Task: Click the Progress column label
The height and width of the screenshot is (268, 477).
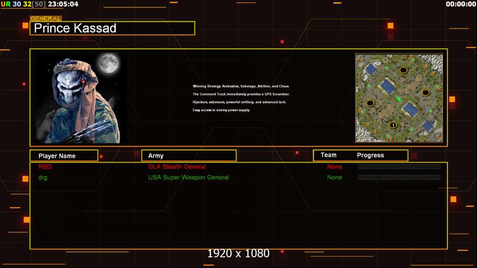Action: click(x=370, y=155)
